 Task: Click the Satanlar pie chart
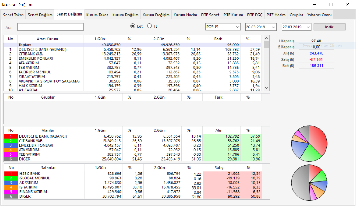[x=309, y=183]
